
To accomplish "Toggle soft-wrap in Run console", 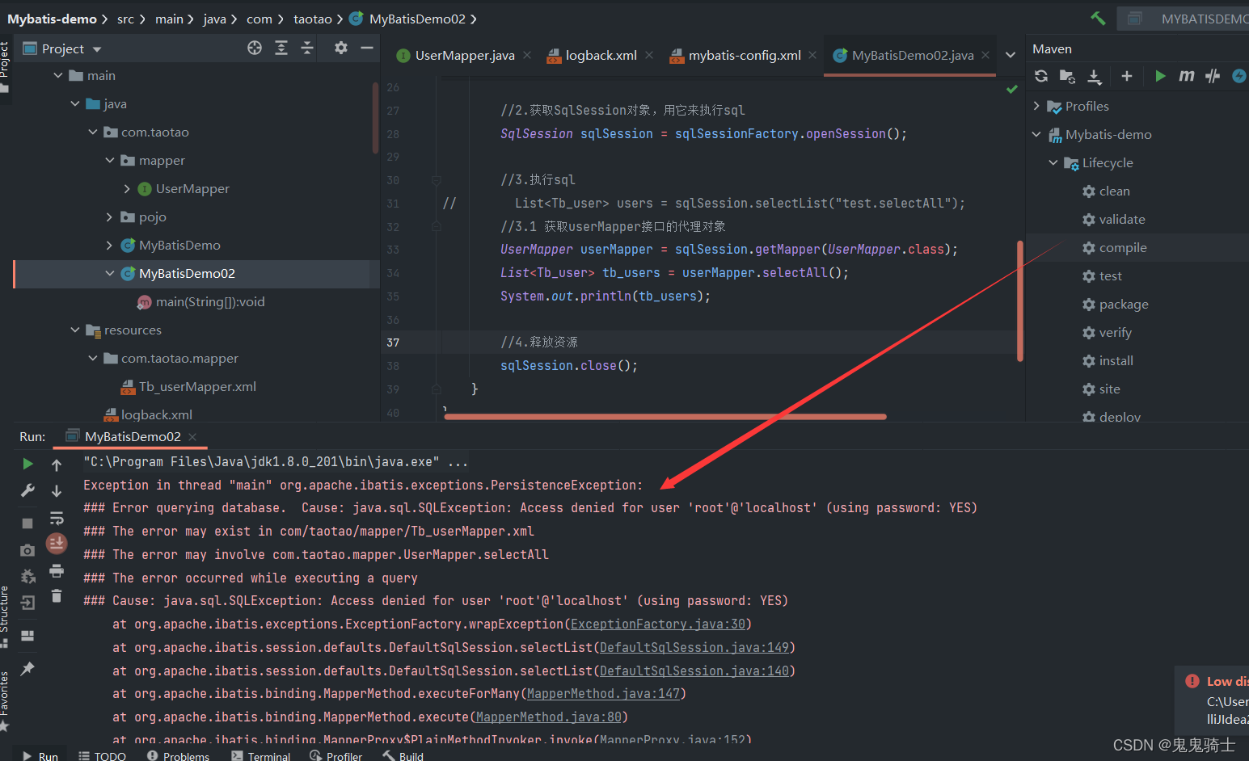I will coord(57,518).
